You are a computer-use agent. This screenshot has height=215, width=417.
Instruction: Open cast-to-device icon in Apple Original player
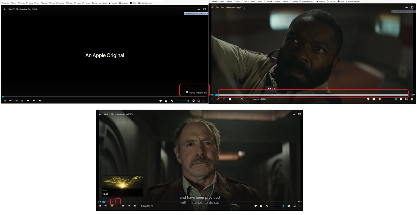point(205,9)
